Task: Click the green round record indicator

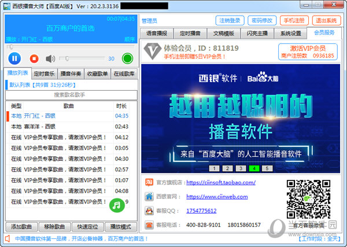Action: pyautogui.click(x=127, y=58)
